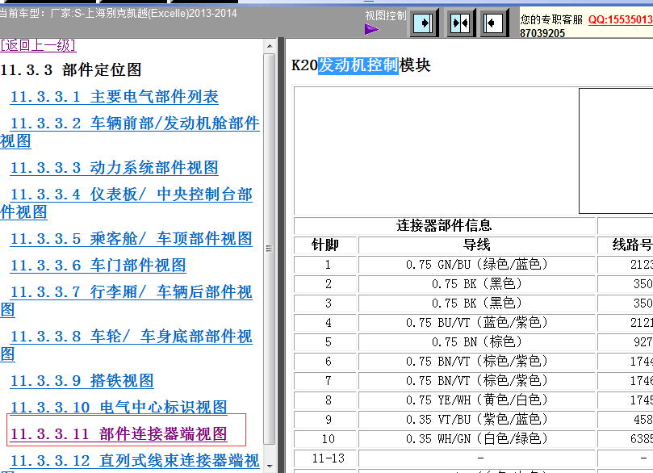The width and height of the screenshot is (653, 473).
Task: Open 11.3.3.5 乘客舱/车顶部件视图
Action: click(132, 239)
